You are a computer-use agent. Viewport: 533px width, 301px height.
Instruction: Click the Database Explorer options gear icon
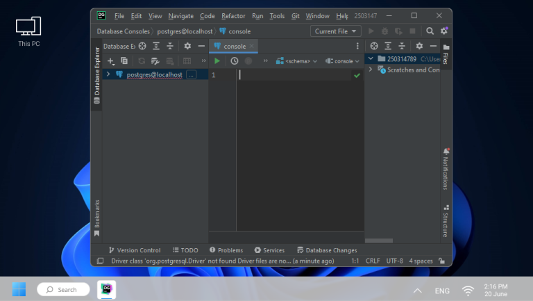(x=187, y=46)
